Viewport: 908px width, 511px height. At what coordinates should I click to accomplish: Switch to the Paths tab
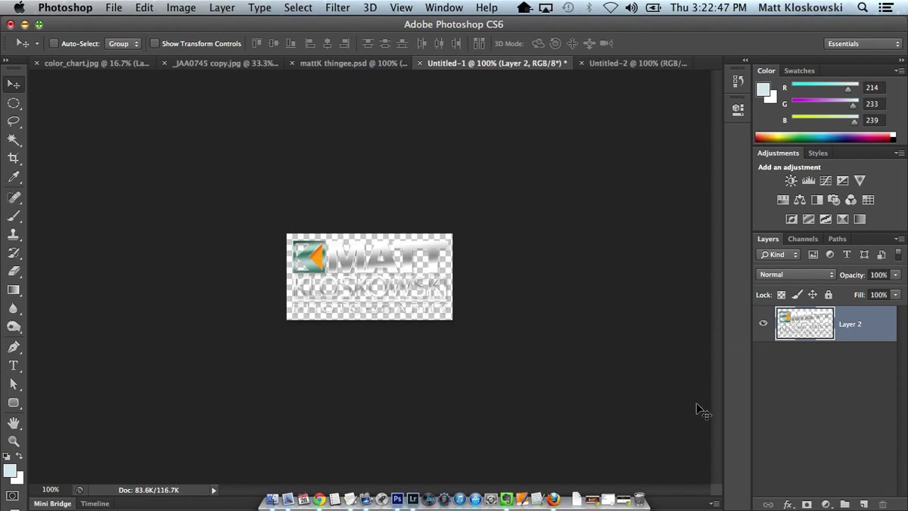[x=837, y=239]
